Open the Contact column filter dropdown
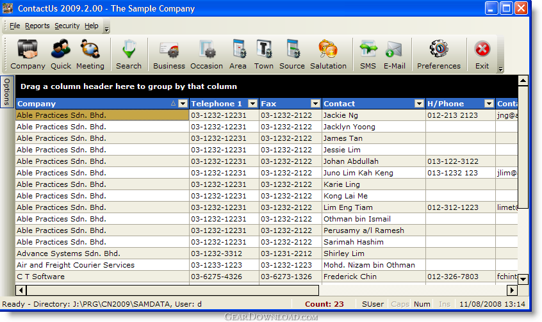Image resolution: width=542 pixels, height=322 pixels. pos(419,104)
